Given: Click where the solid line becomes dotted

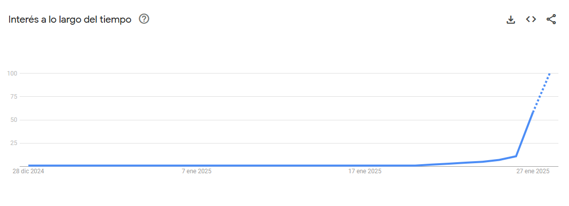Looking at the screenshot, I should pyautogui.click(x=534, y=111).
